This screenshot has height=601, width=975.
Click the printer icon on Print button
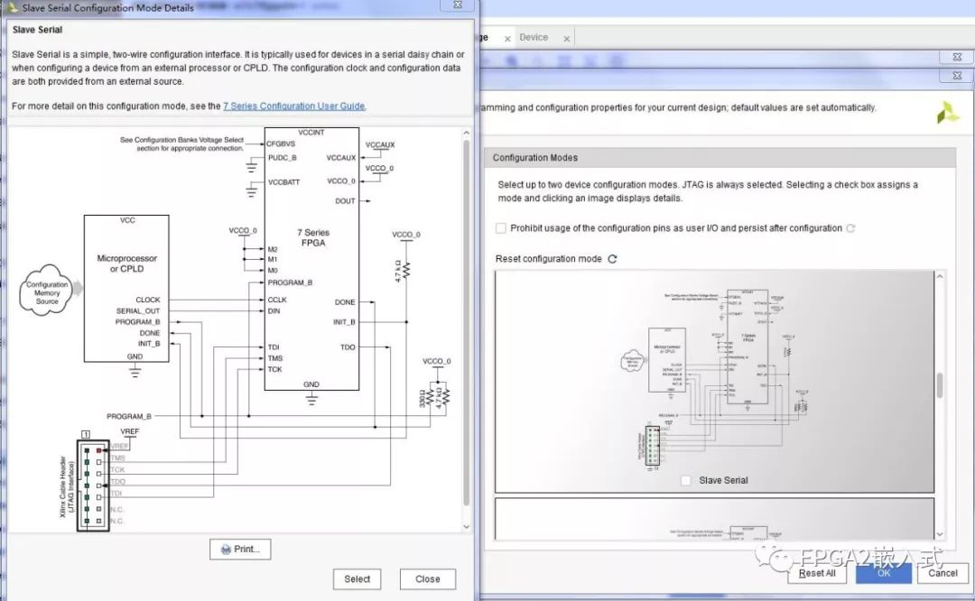[226, 550]
